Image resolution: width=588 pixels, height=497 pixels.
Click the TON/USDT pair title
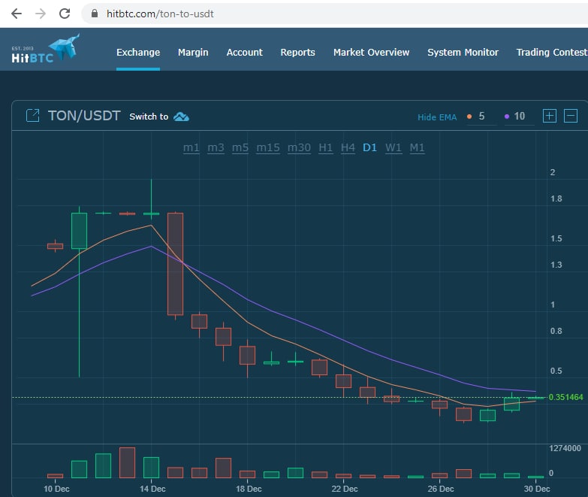84,116
